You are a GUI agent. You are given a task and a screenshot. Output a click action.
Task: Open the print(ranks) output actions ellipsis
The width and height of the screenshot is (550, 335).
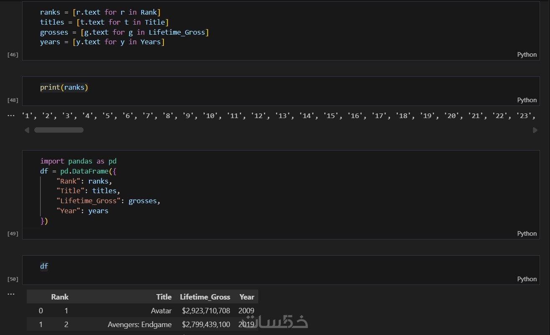pos(11,116)
